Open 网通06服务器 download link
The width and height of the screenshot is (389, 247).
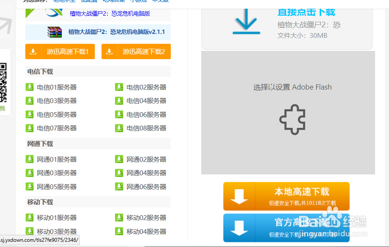point(146,187)
